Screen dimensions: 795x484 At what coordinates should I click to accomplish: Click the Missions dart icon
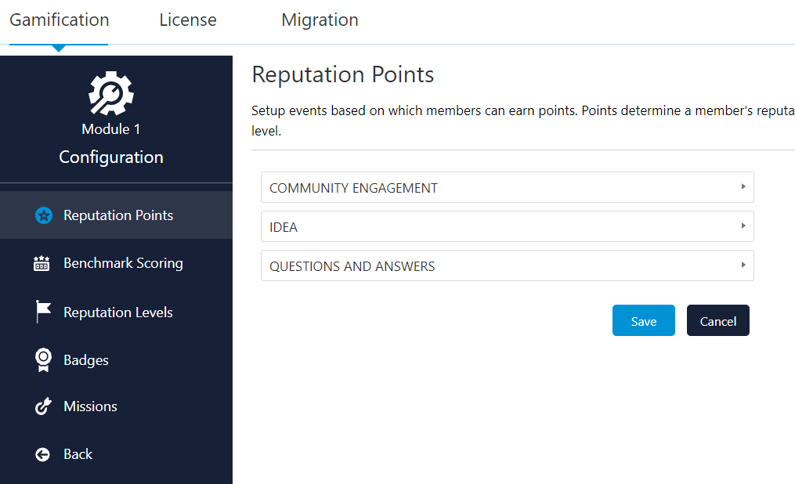[x=42, y=406]
